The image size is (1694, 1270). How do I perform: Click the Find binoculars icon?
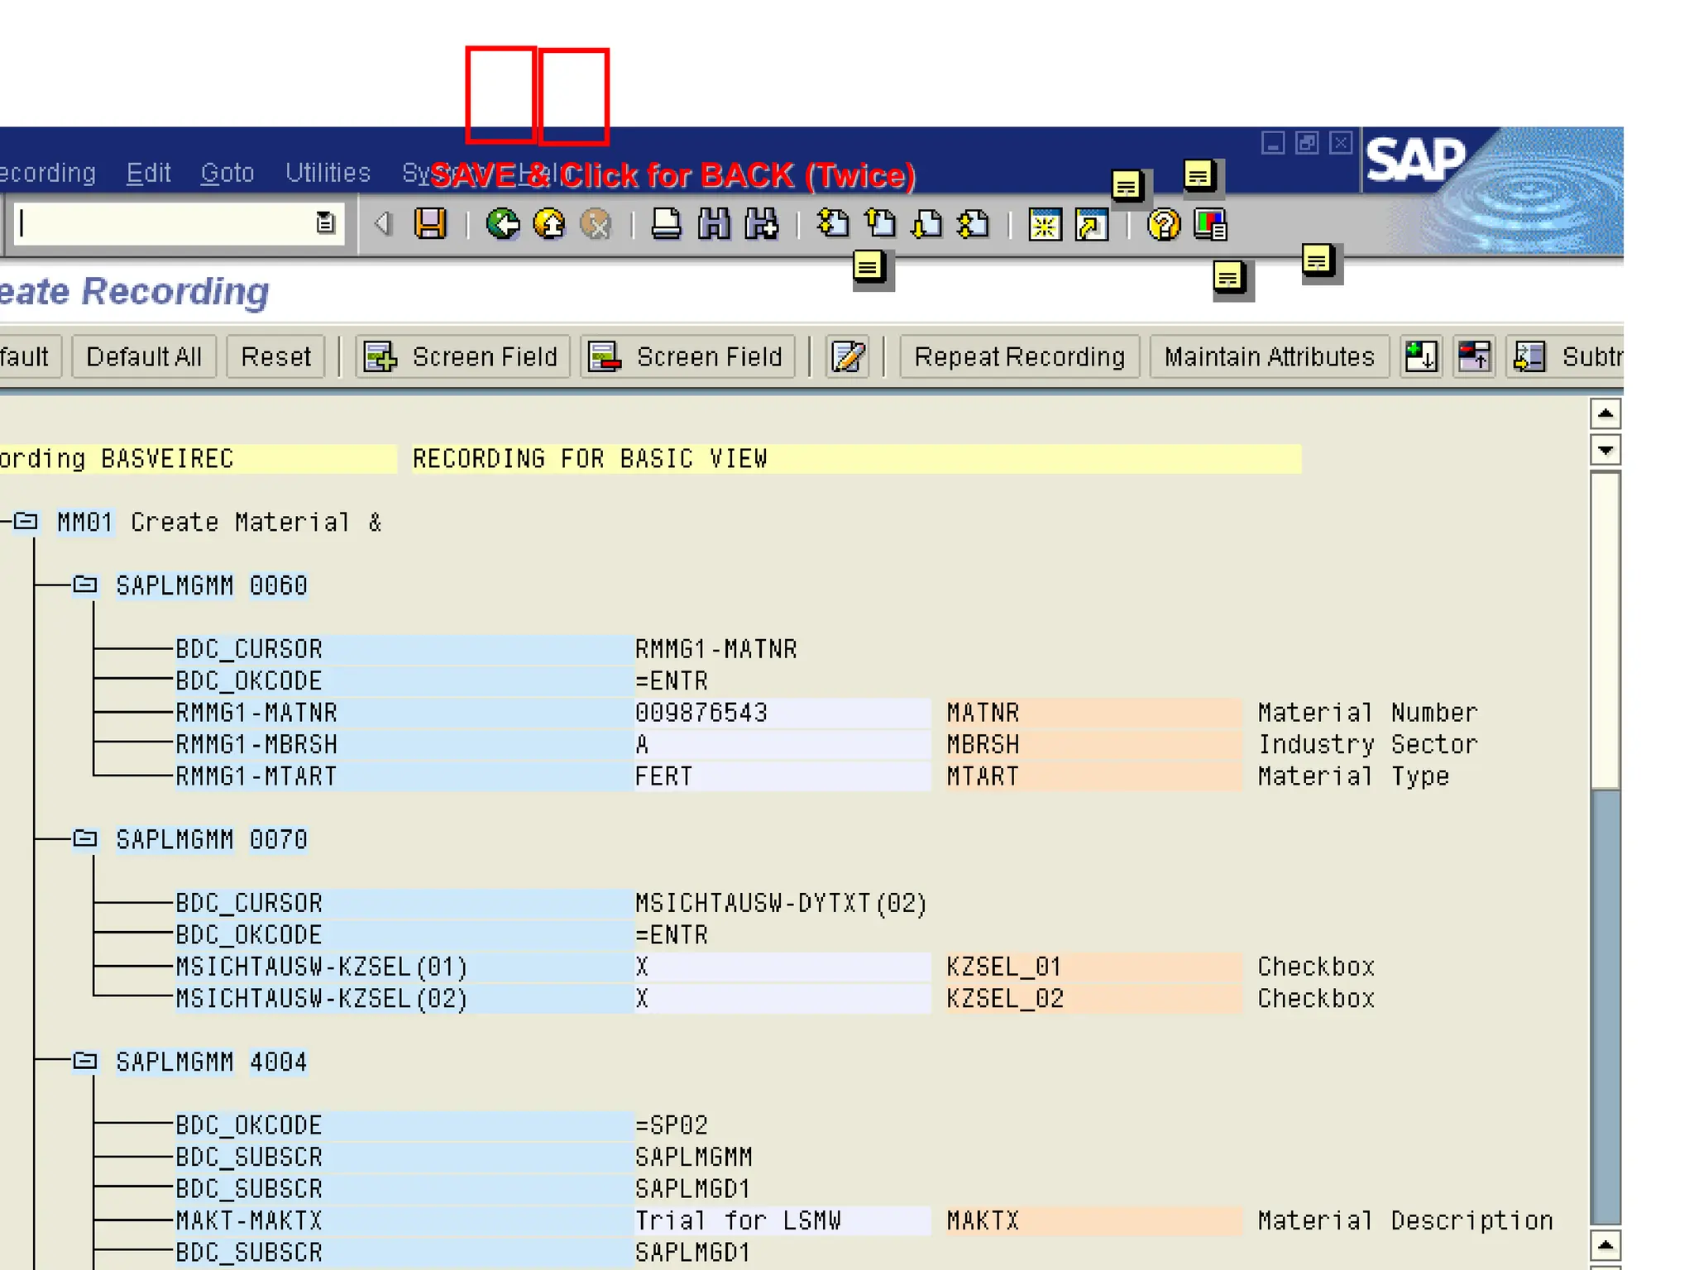(714, 224)
